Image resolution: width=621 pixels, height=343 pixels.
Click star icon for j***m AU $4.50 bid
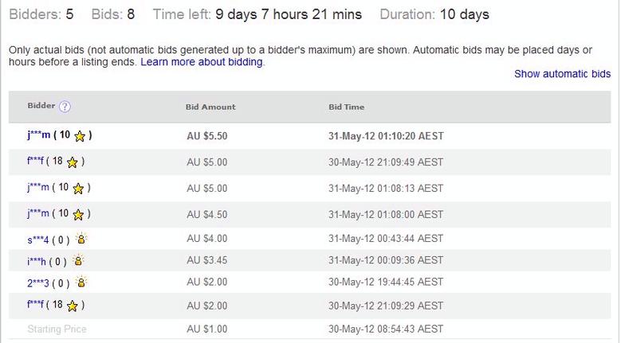[78, 214]
